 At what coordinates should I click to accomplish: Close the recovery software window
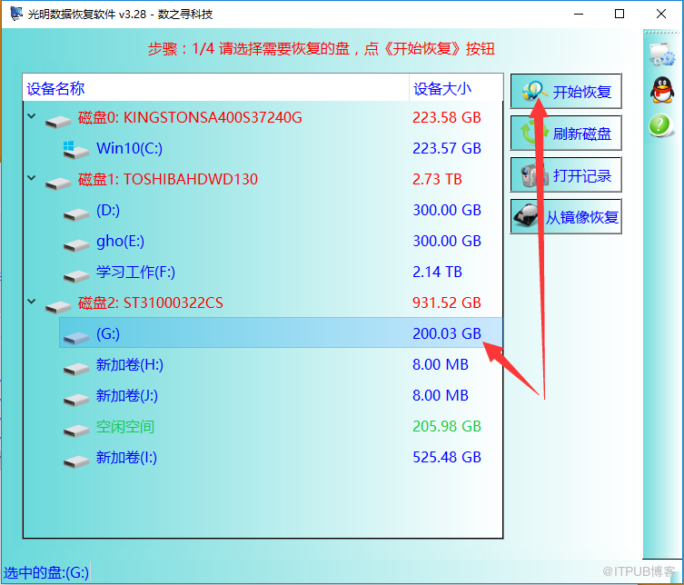click(661, 14)
